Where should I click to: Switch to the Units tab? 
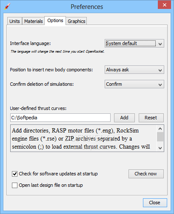tap(14, 21)
